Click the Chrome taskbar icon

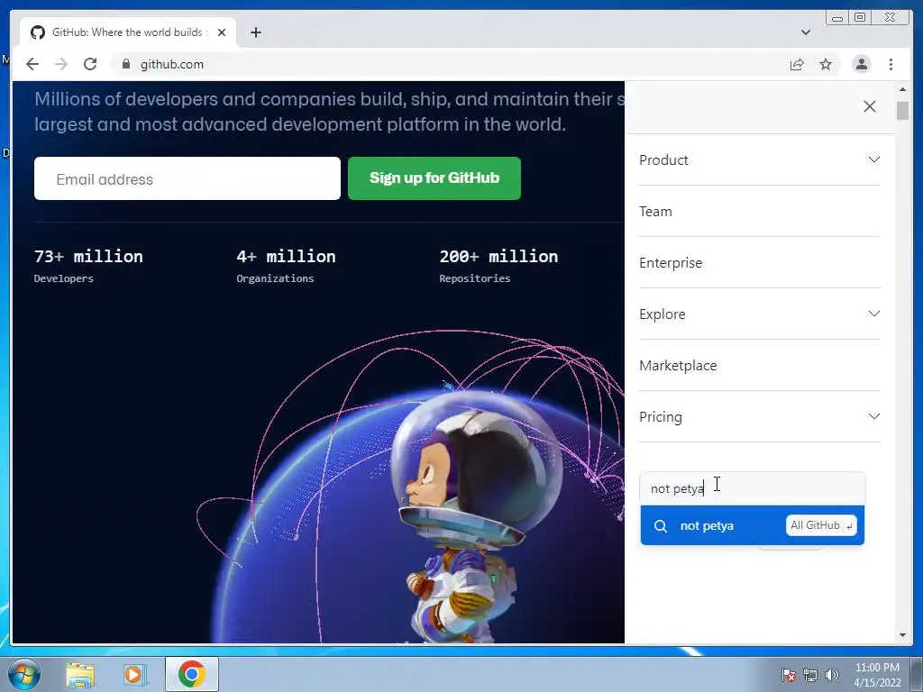click(191, 674)
